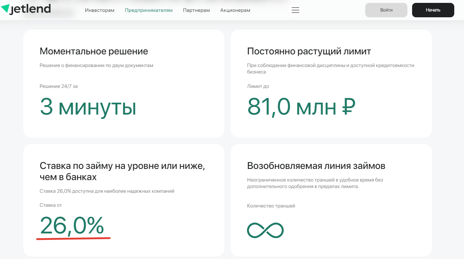
Task: Click the black Начать button
Action: pyautogui.click(x=433, y=10)
